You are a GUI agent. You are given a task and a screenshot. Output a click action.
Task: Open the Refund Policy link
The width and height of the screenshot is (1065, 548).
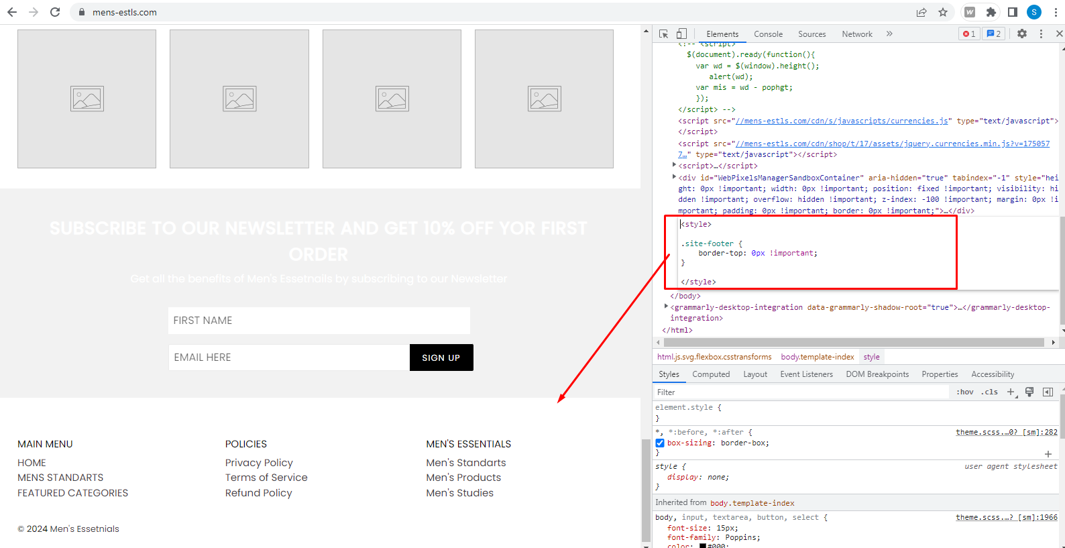click(259, 493)
